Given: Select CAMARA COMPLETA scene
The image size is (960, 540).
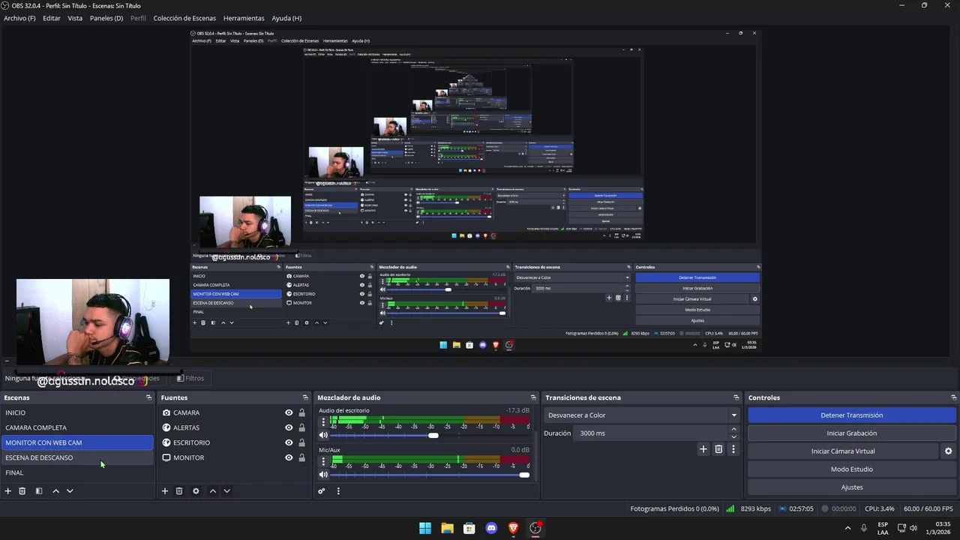Looking at the screenshot, I should 77,427.
